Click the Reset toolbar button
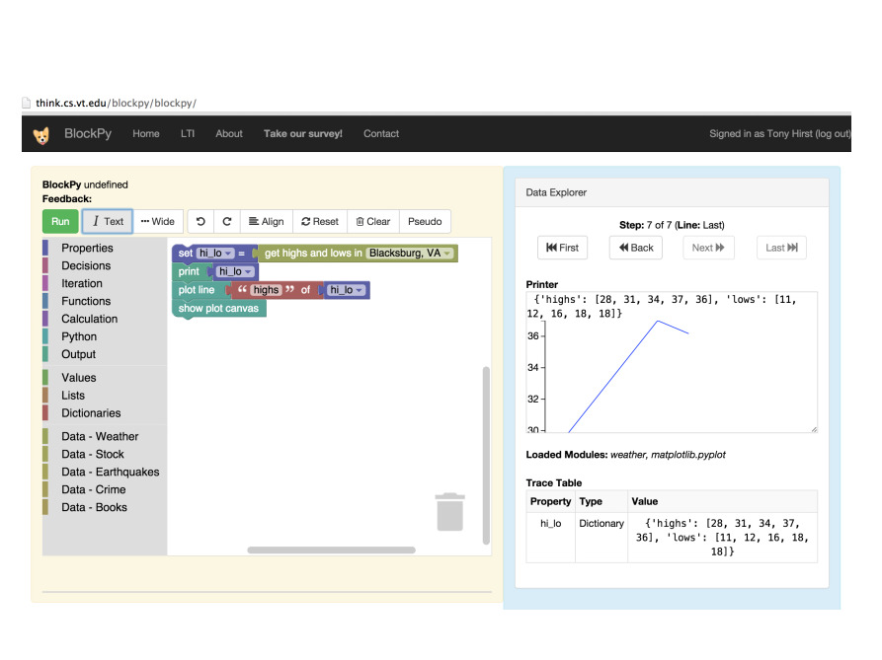Image resolution: width=882 pixels, height=660 pixels. click(320, 221)
